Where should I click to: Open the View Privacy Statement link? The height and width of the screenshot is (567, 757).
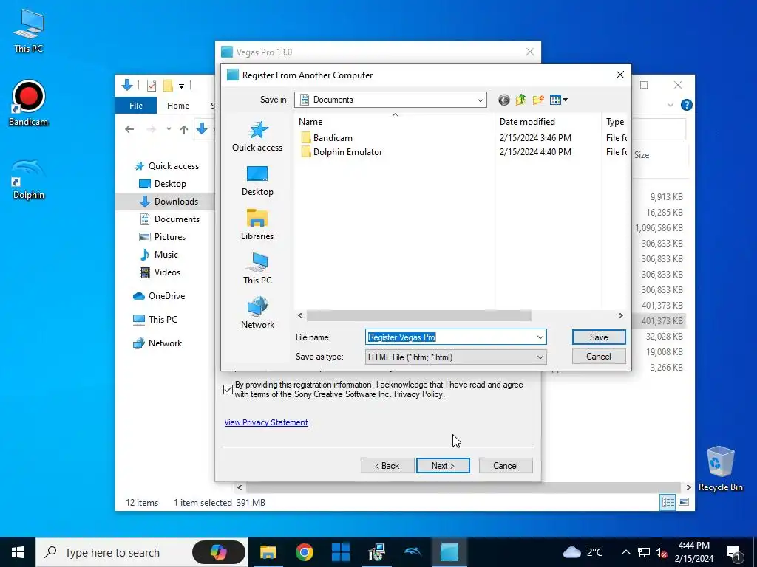click(266, 422)
